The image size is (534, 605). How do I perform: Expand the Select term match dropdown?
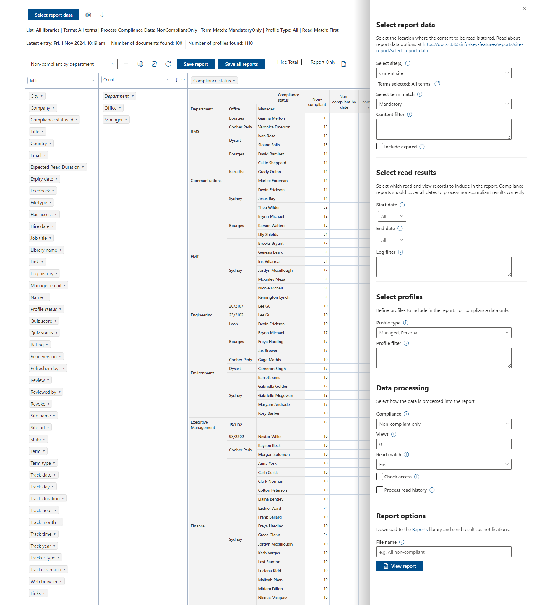pos(444,104)
